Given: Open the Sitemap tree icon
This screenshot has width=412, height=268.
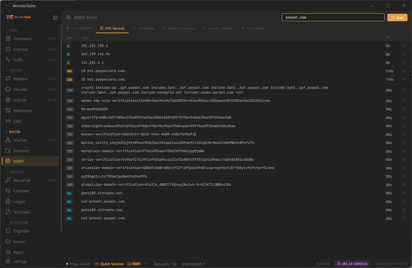Looking at the screenshot, I should click(x=8, y=140).
